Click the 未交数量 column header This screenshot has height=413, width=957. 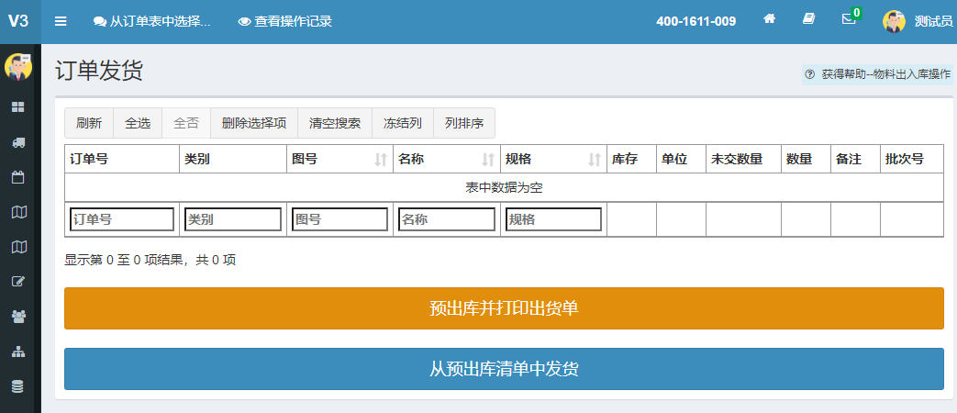point(743,159)
